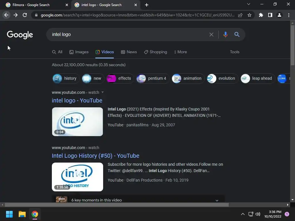Toggle the Chrome side panel icon

tap(270, 15)
